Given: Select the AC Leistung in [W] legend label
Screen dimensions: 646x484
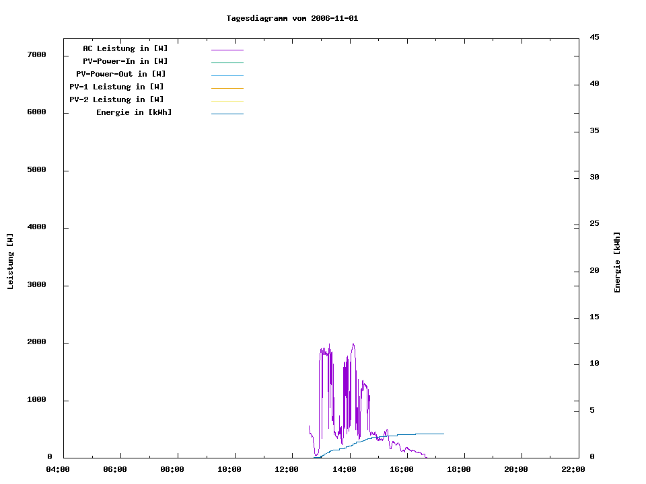Looking at the screenshot, I should pos(125,48).
